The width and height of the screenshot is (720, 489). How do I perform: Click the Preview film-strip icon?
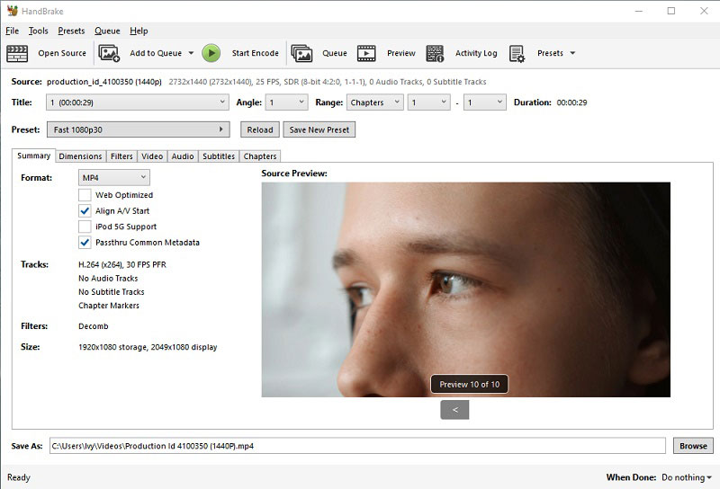366,53
